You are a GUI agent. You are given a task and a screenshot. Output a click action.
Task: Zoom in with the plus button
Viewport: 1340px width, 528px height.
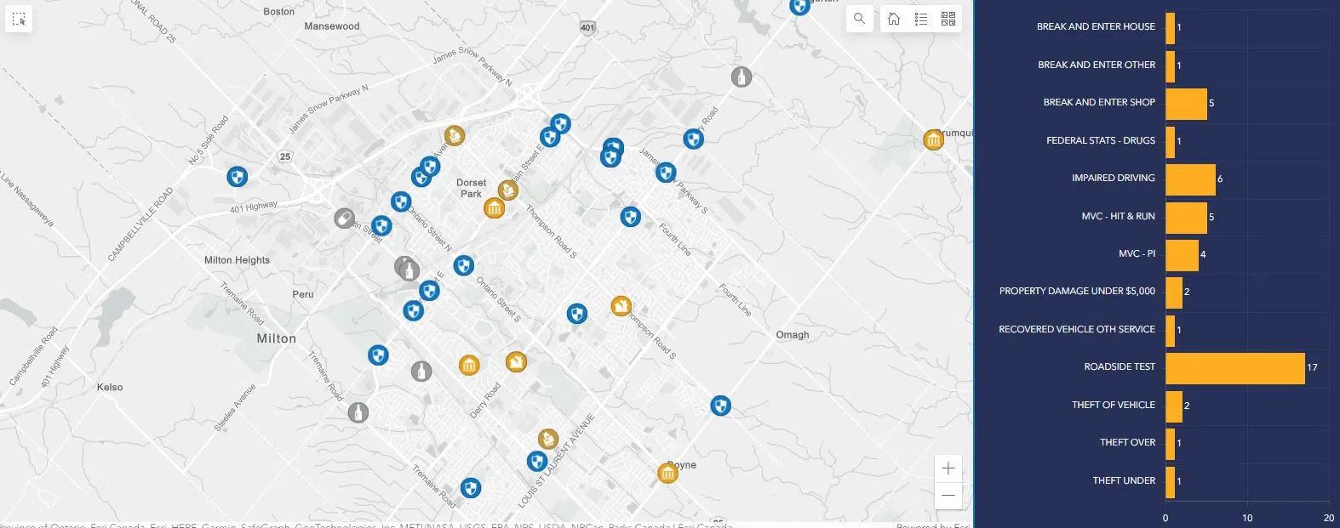pos(948,468)
